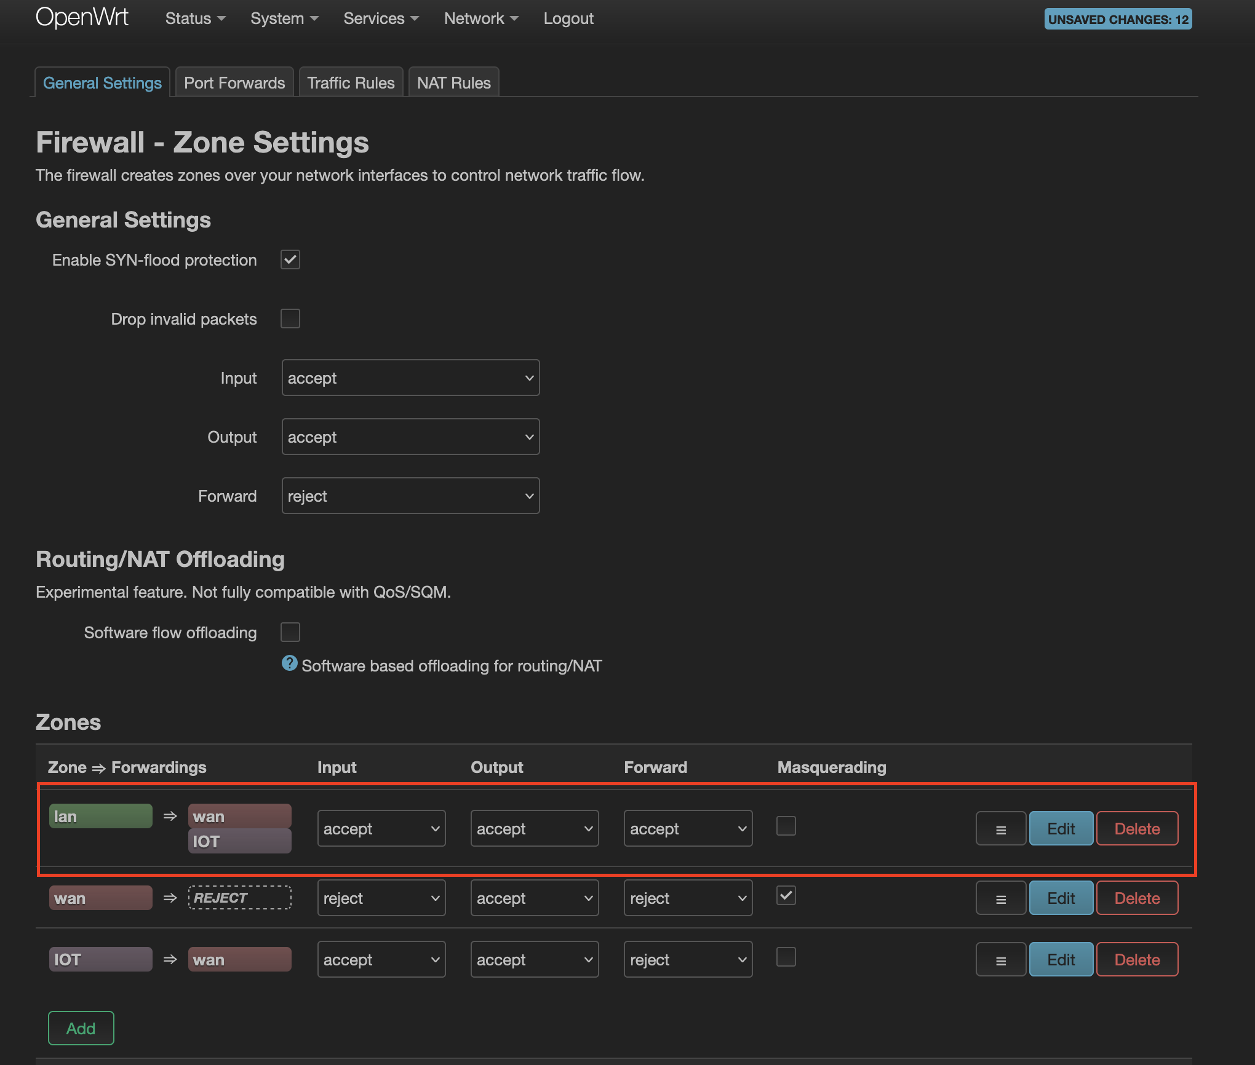Viewport: 1255px width, 1065px height.
Task: Open the general Forward policy dropdown
Action: (x=410, y=496)
